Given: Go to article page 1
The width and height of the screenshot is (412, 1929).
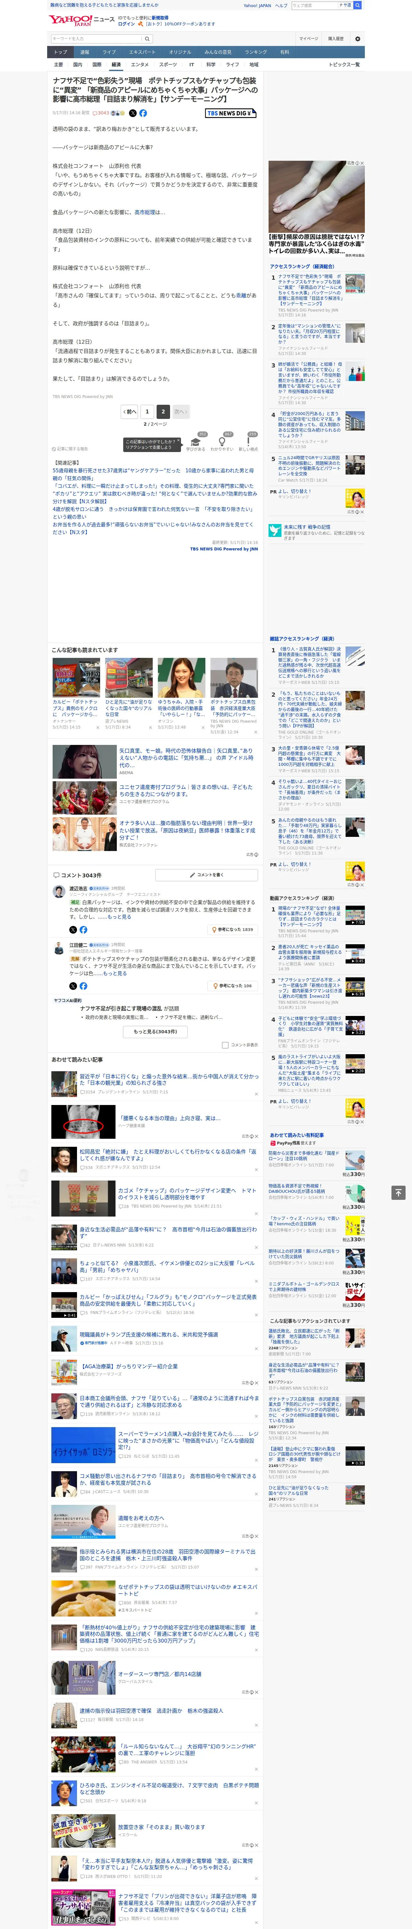Looking at the screenshot, I should coord(147,411).
